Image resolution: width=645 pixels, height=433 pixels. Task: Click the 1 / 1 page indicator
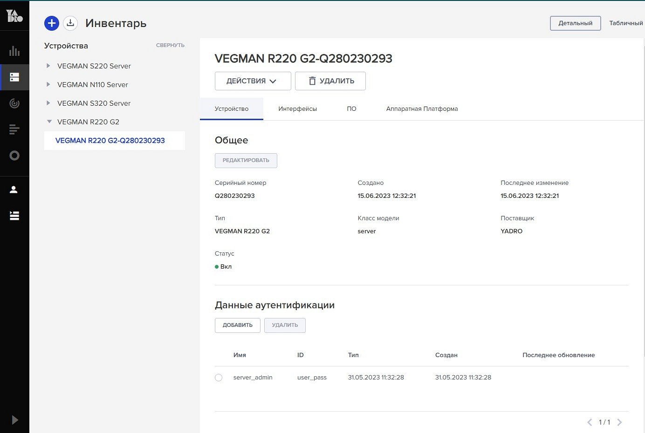(x=604, y=422)
